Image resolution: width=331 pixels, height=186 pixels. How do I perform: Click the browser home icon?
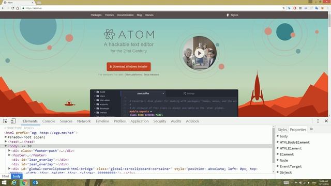point(18,8)
